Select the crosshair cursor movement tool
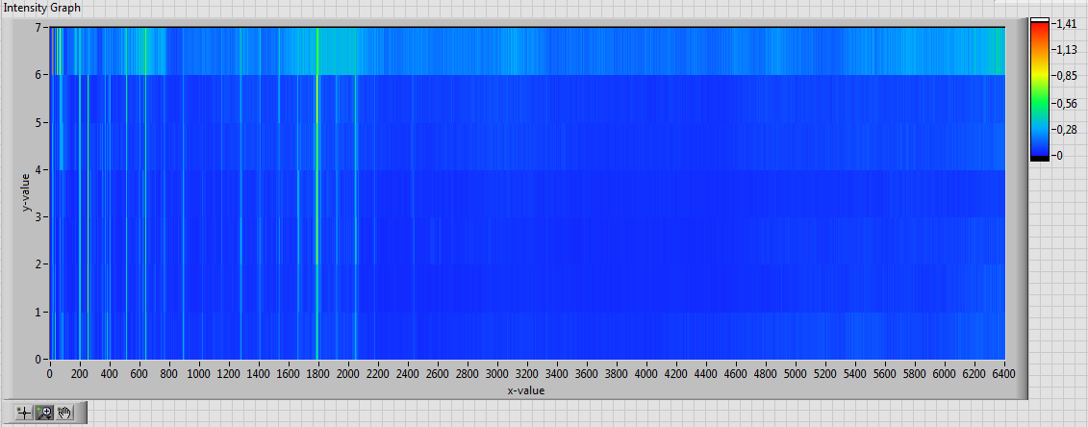Viewport: 1088px width, 427px height. click(x=24, y=413)
